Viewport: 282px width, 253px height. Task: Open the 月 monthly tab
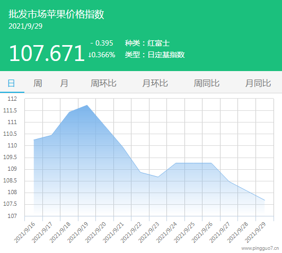click(64, 83)
